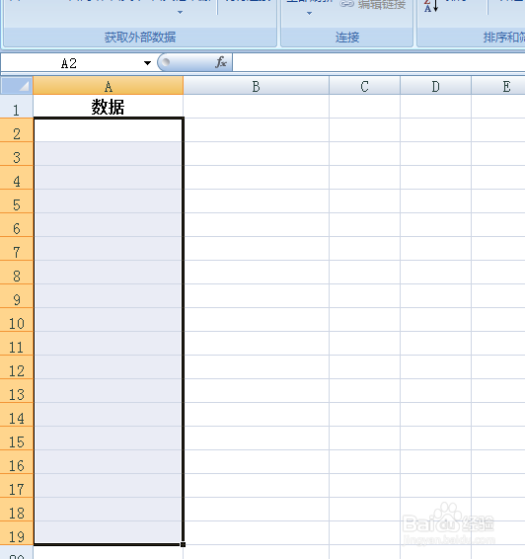Click cell B1
This screenshot has width=525, height=559.
257,107
